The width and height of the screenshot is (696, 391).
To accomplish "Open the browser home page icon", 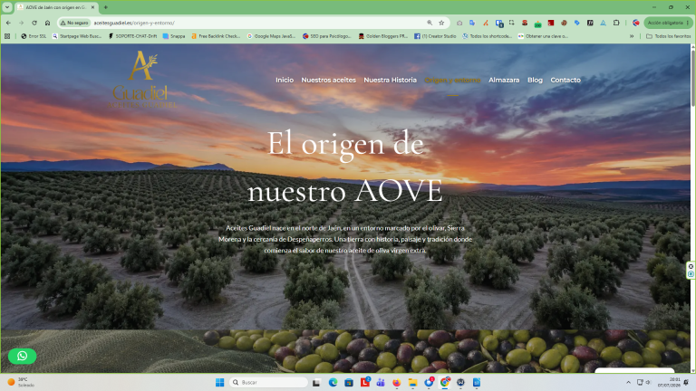I will click(47, 23).
